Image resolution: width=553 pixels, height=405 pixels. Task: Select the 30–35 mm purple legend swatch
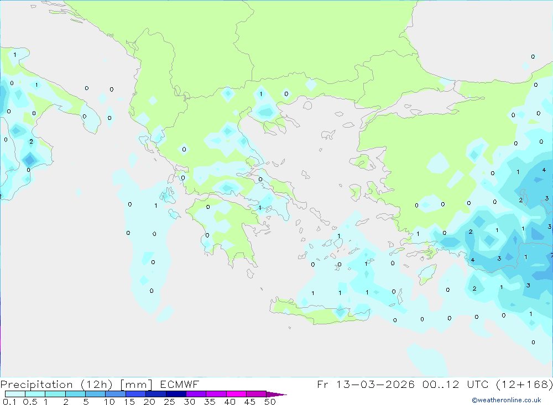pos(196,394)
